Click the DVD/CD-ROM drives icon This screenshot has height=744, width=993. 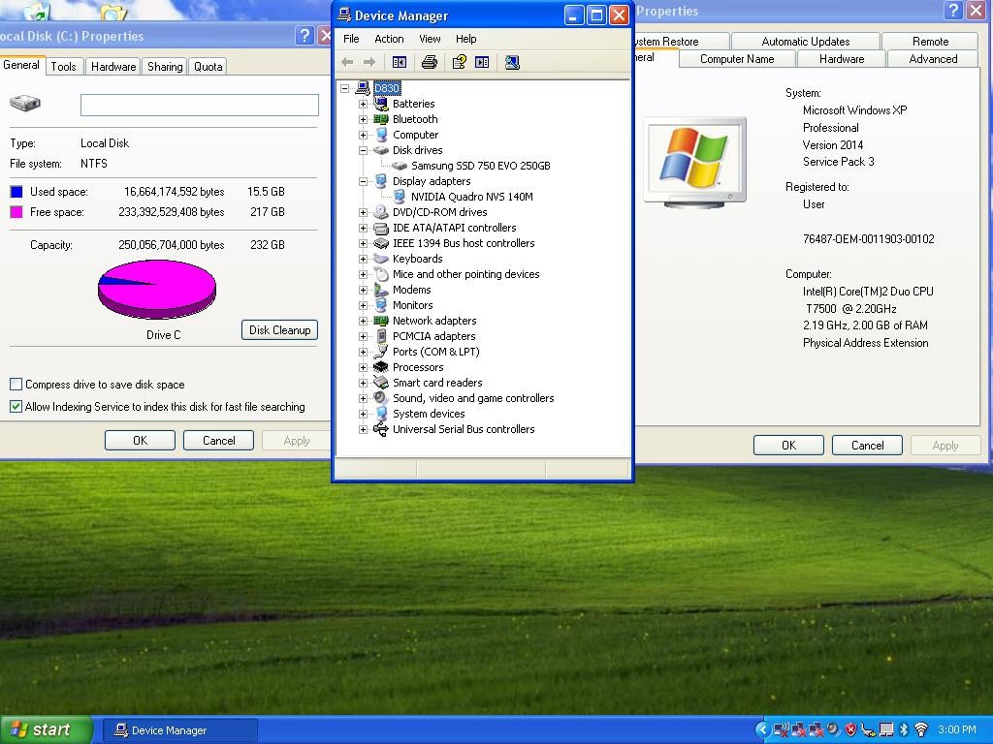pyautogui.click(x=380, y=212)
